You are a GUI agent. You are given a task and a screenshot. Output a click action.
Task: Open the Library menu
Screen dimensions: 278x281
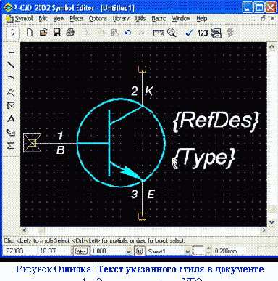pos(121,19)
